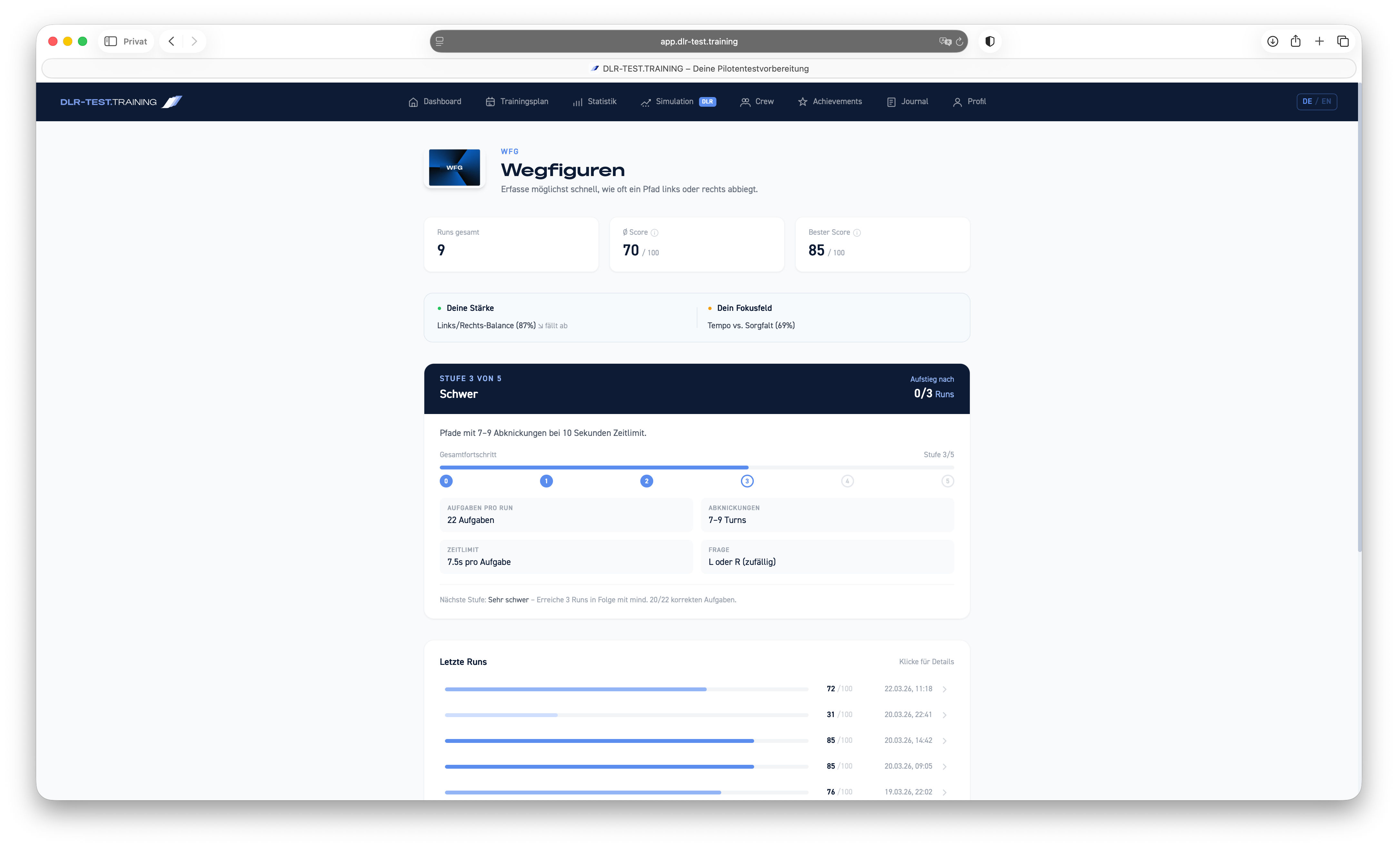Show info tooltip next to Bester Score

[856, 232]
